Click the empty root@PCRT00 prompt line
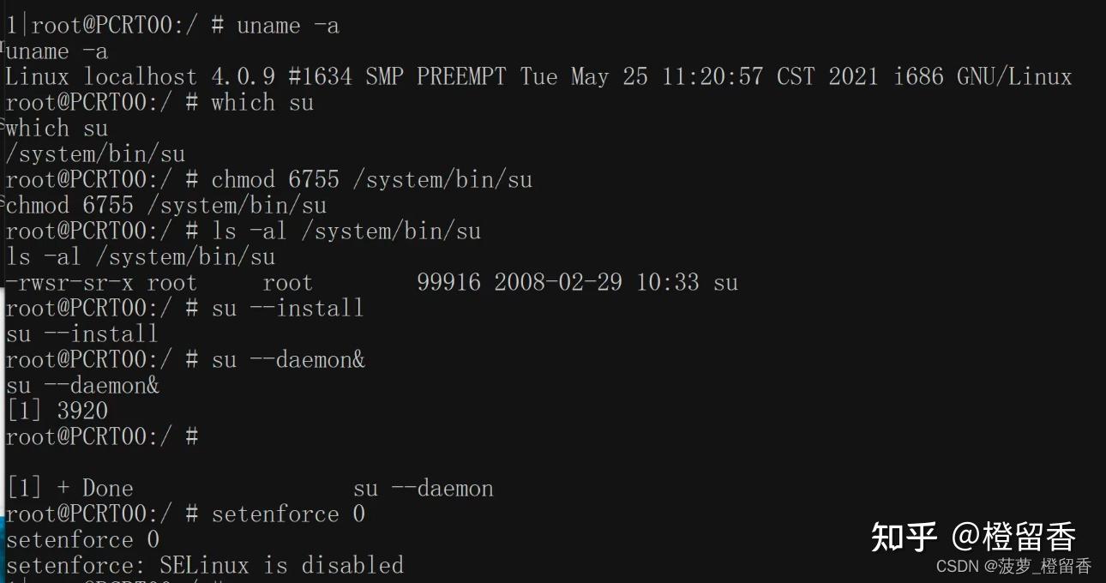The image size is (1106, 583). tap(102, 437)
